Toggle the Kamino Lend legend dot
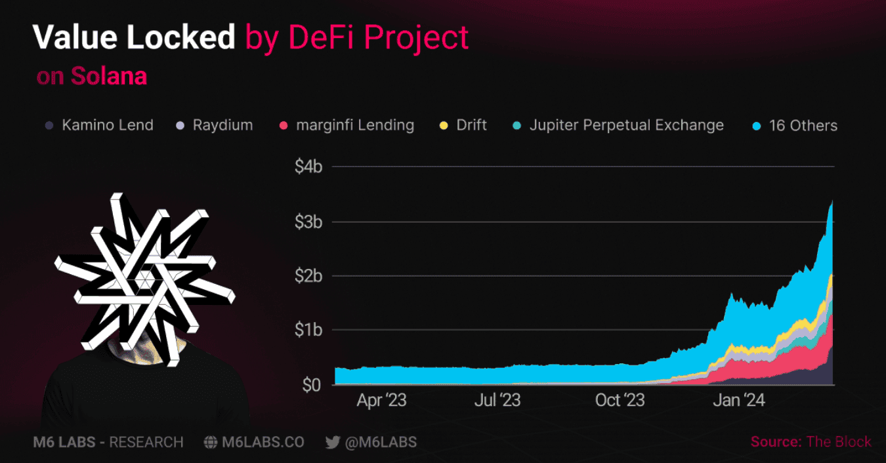The height and width of the screenshot is (463, 886). (x=49, y=125)
